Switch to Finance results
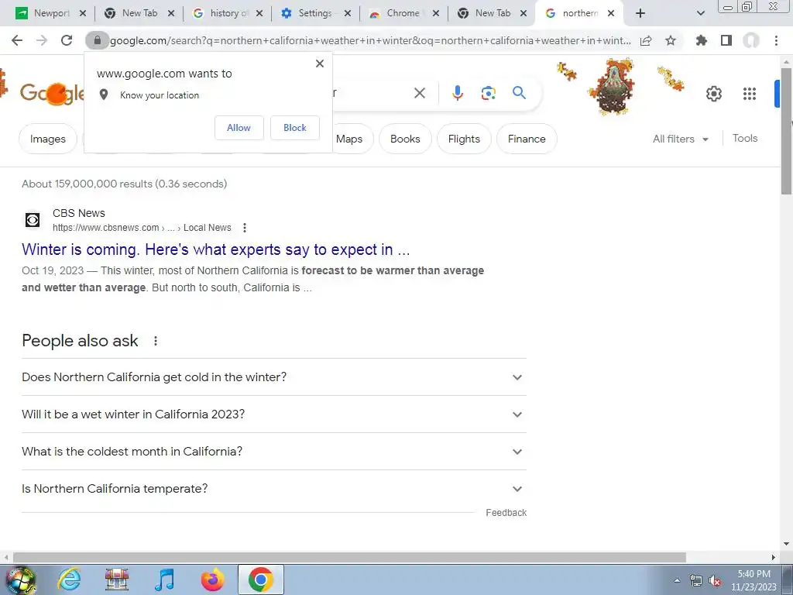The height and width of the screenshot is (595, 793). point(527,139)
